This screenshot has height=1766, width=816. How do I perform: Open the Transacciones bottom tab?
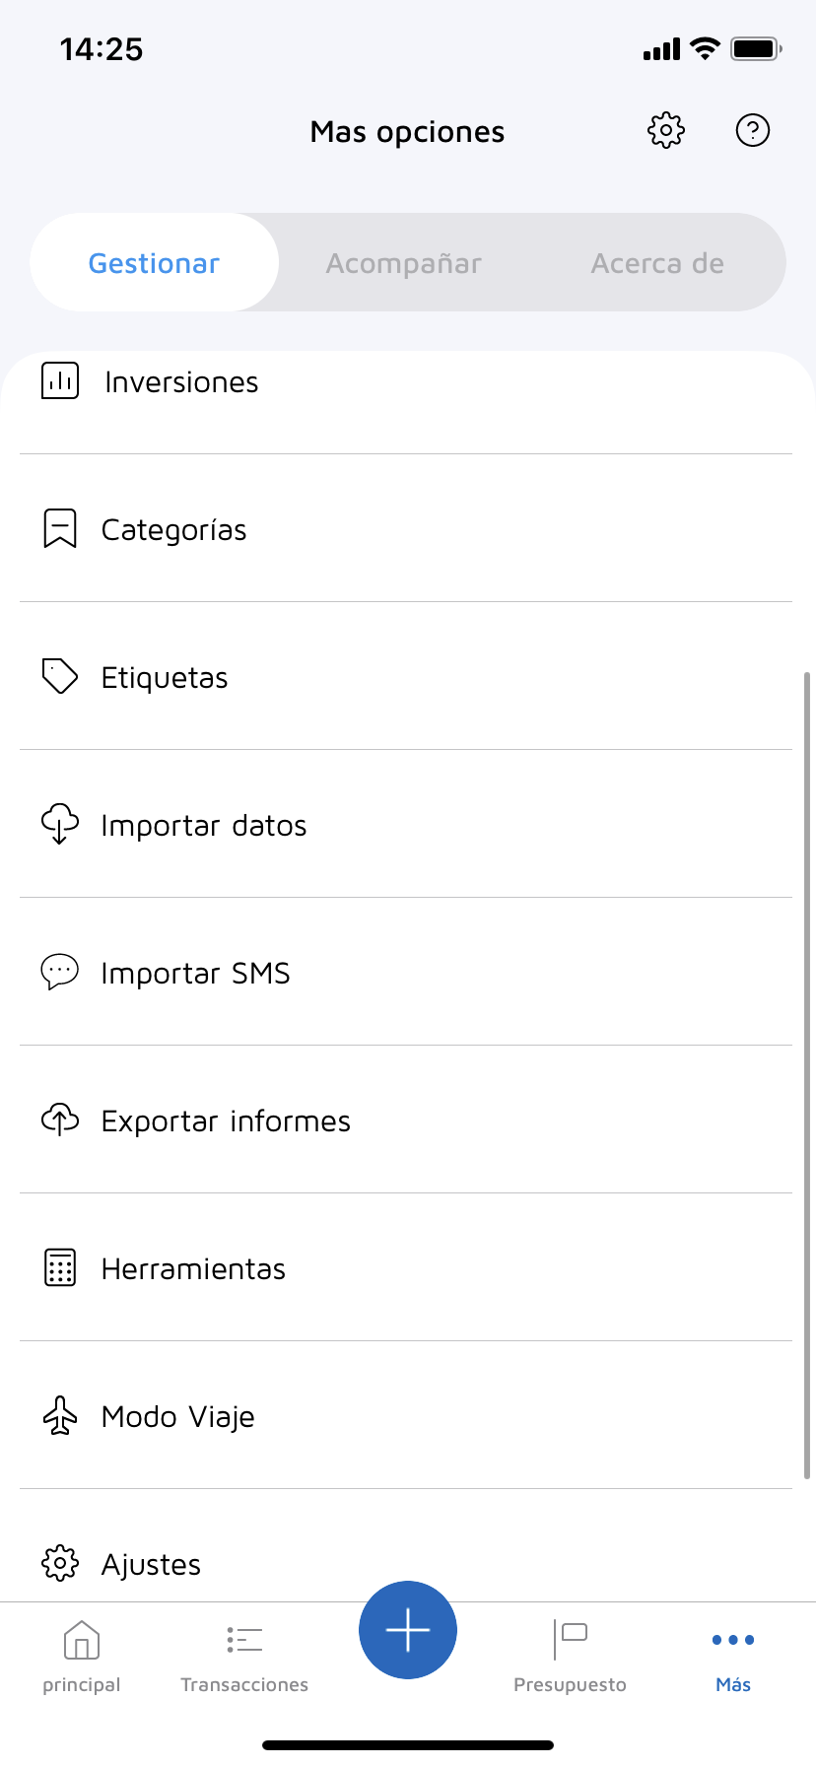(244, 1658)
